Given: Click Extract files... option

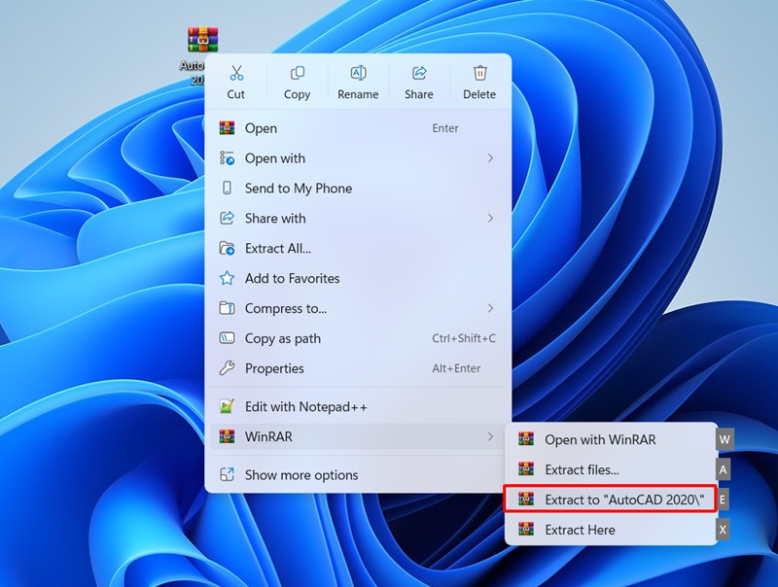Looking at the screenshot, I should 582,469.
